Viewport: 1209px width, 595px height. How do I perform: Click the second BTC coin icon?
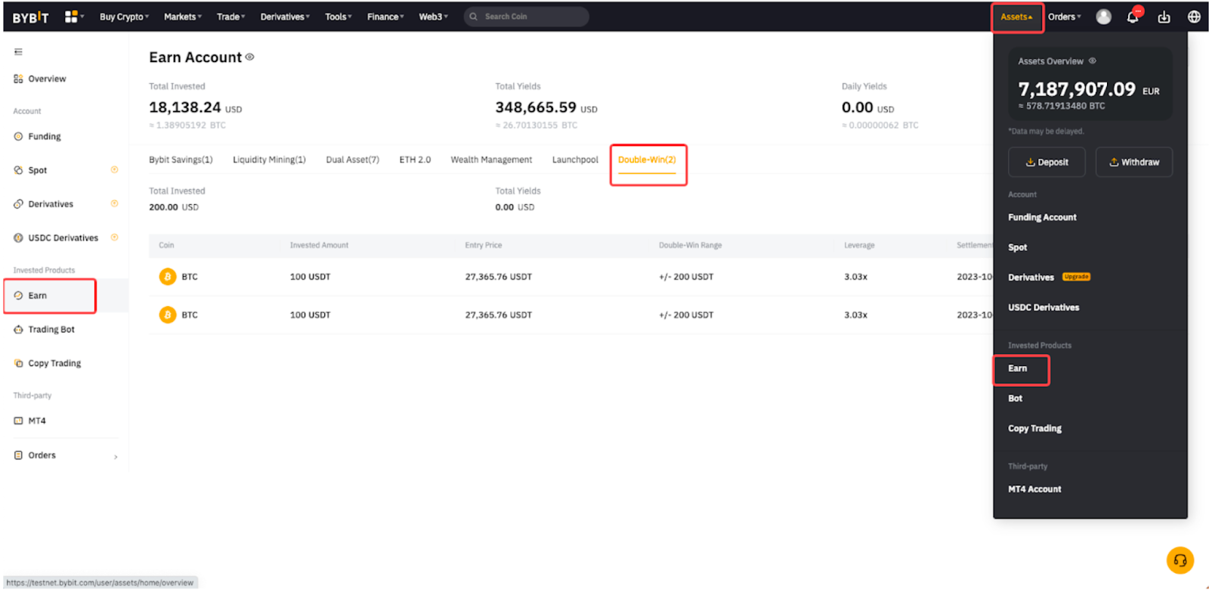(x=168, y=315)
